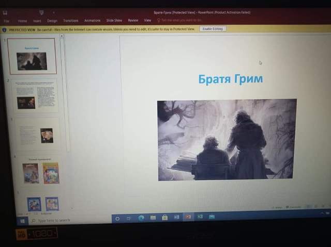331x247 pixels.
Task: Open the Word icon on the taskbar
Action: tap(176, 217)
